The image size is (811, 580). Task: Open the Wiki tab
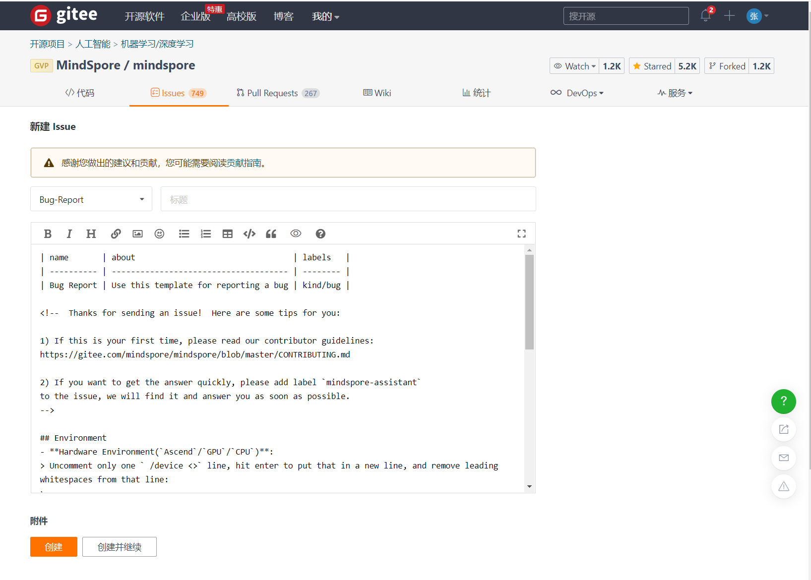377,93
